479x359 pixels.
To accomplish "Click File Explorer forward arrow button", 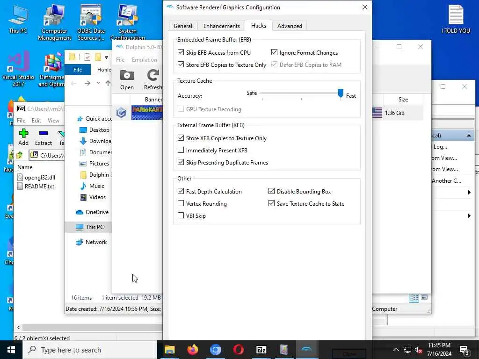I will click(x=87, y=83).
